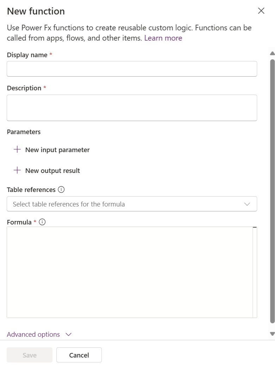Viewport: 275px width, 366px height.
Task: Click the Save button
Action: tap(30, 355)
